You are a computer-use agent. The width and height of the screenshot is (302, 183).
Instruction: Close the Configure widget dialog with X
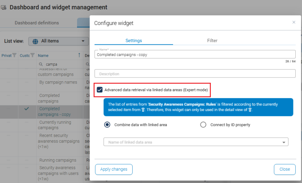coord(293,22)
